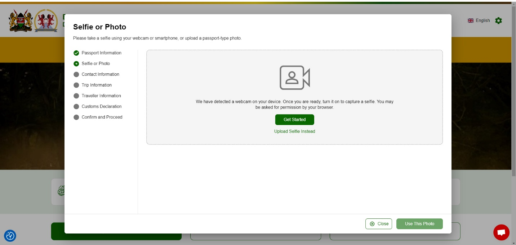This screenshot has width=516, height=245.
Task: Go to Confirm and Proceed step
Action: [102, 117]
